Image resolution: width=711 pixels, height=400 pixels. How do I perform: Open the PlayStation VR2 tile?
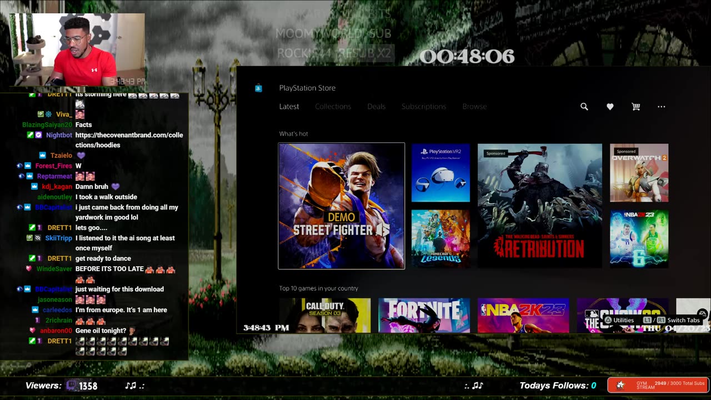[440, 173]
